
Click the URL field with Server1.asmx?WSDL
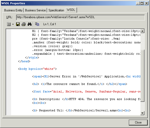click(81, 17)
